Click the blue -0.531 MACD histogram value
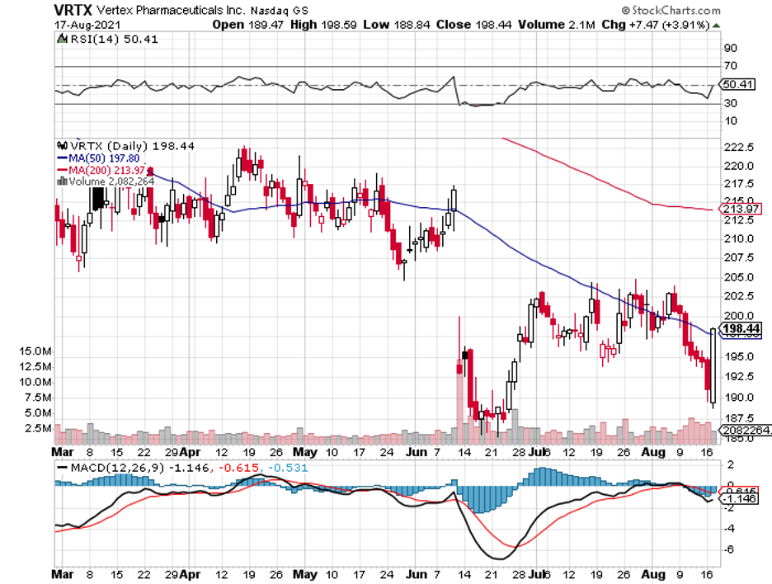 tap(288, 468)
